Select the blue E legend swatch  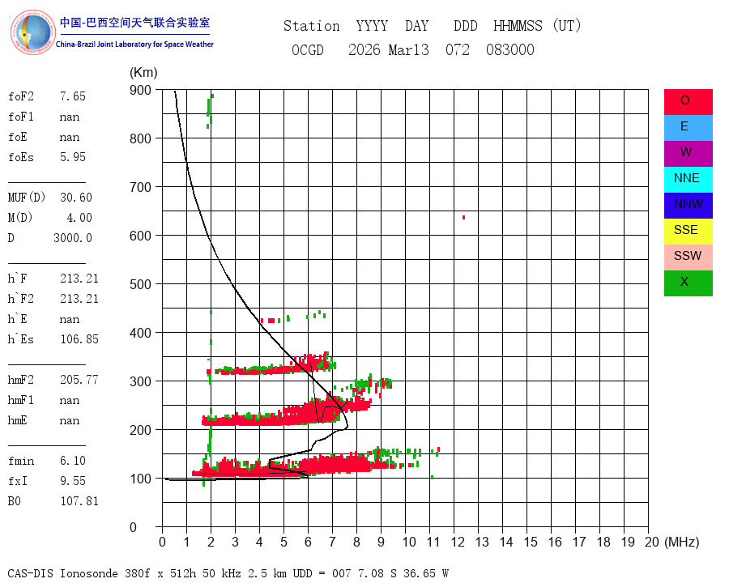click(x=688, y=128)
